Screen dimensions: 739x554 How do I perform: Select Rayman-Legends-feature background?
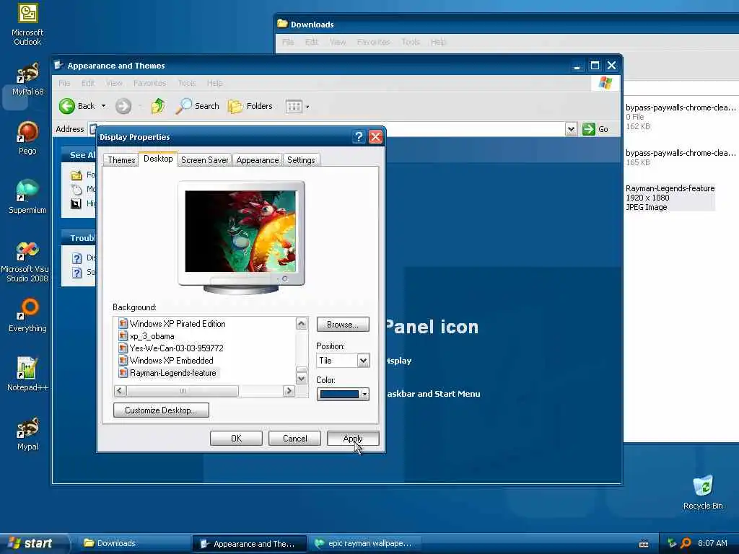[167, 373]
